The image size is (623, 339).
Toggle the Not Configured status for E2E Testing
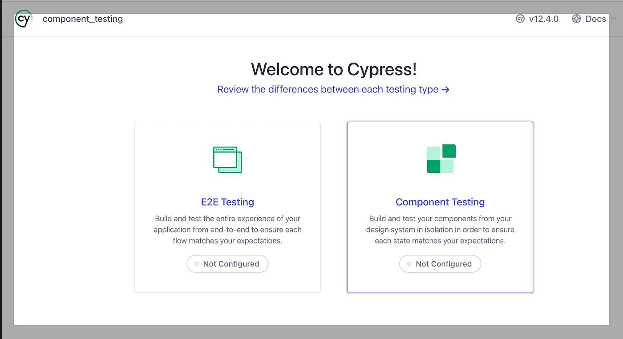[227, 263]
